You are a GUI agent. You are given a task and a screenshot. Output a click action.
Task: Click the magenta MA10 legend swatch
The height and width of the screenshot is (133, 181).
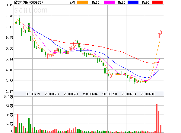(109, 2)
